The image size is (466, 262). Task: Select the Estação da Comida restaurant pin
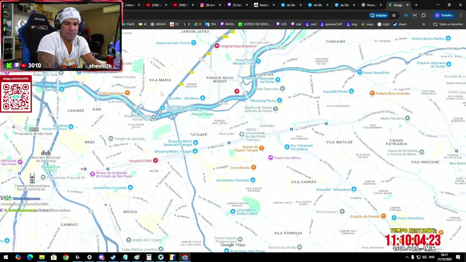click(x=383, y=216)
